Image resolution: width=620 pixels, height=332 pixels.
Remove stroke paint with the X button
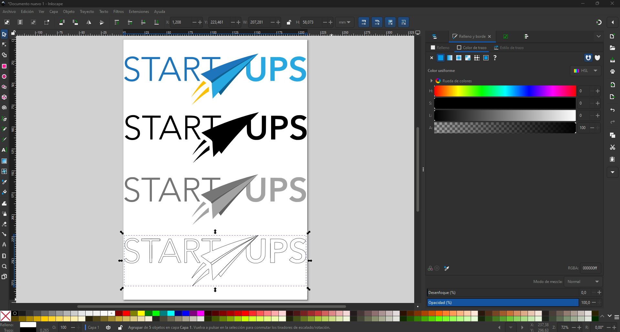pyautogui.click(x=431, y=58)
